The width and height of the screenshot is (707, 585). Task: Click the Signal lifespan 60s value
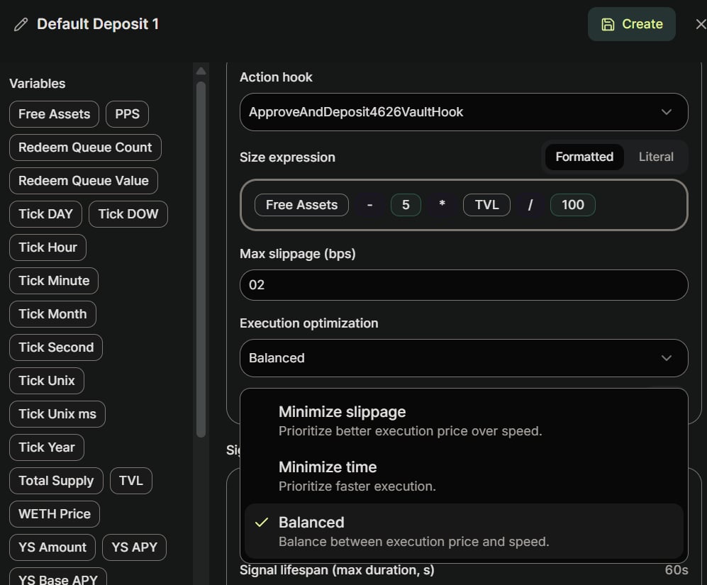(677, 571)
